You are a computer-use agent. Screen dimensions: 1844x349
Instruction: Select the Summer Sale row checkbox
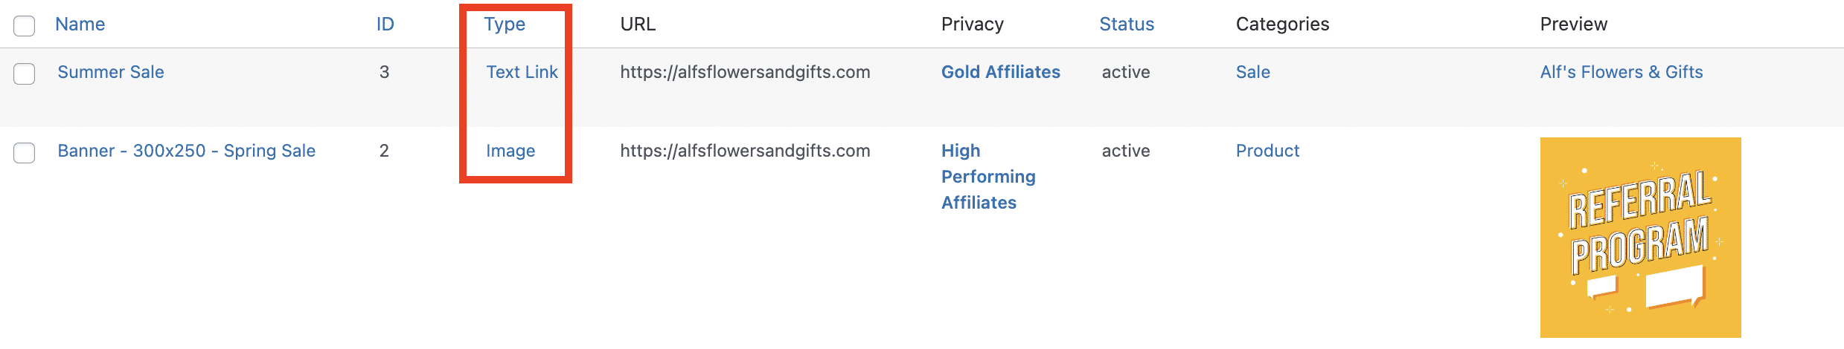tap(25, 74)
